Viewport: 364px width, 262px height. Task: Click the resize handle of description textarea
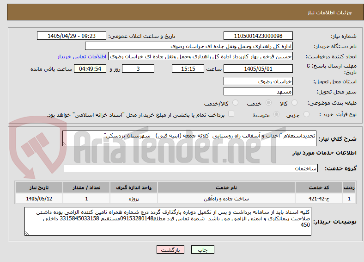(65, 144)
